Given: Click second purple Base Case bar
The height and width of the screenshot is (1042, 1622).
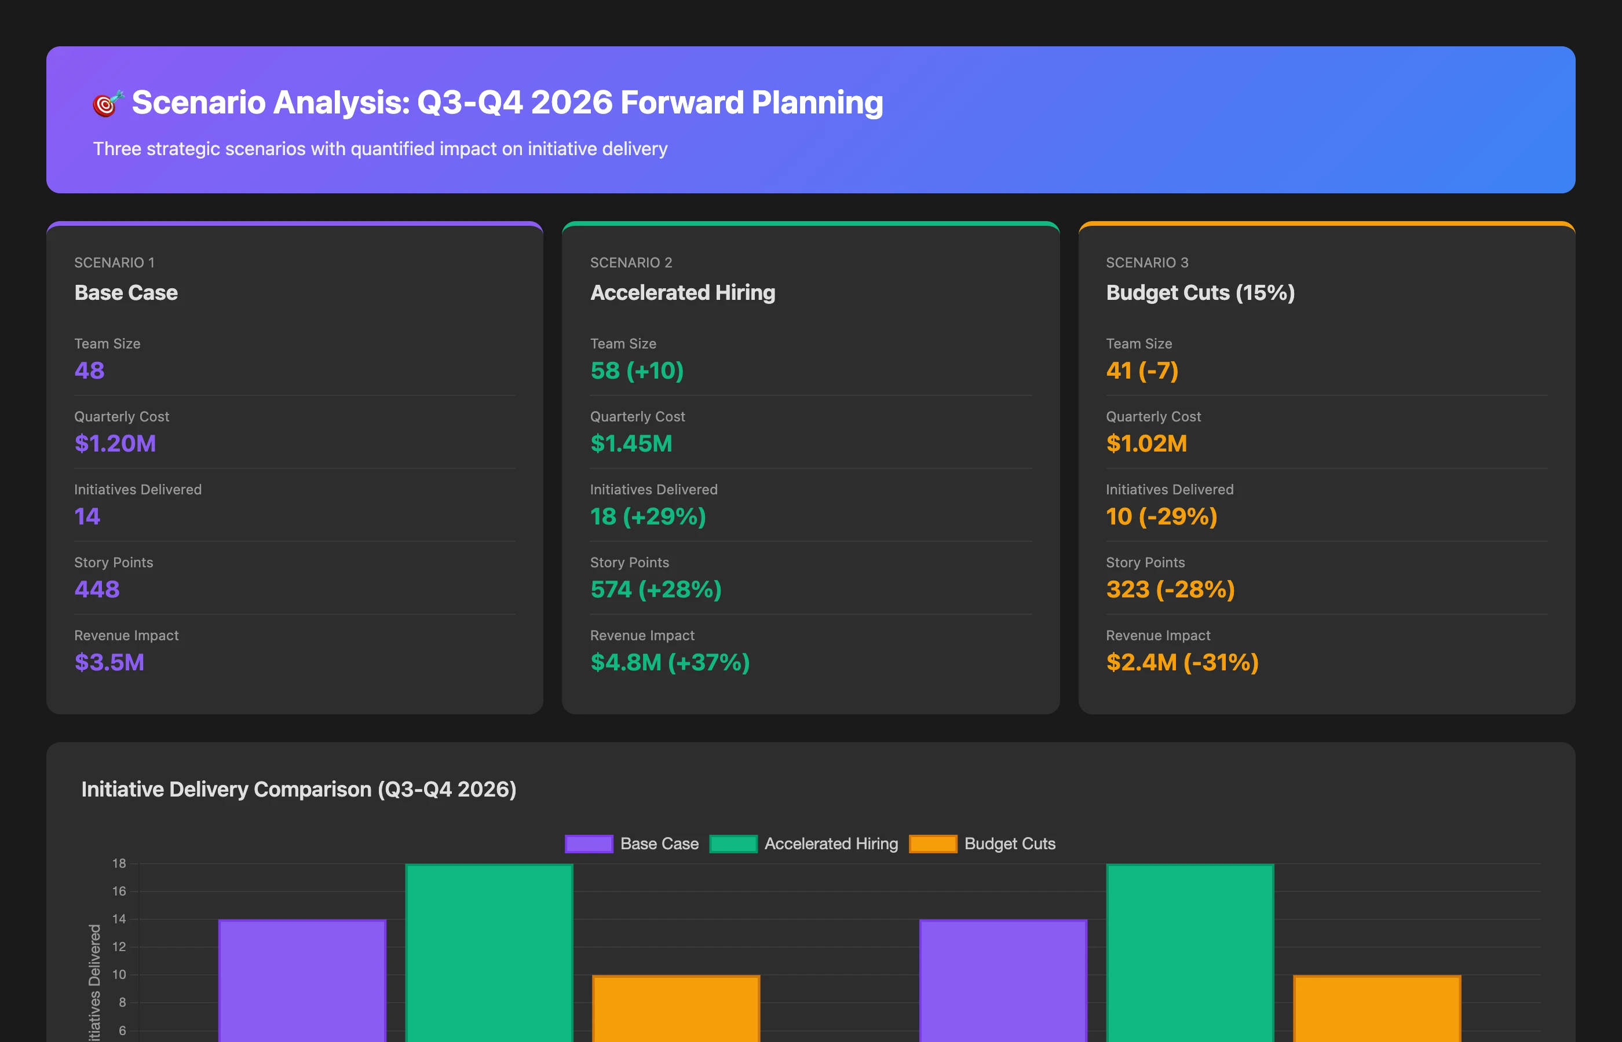Looking at the screenshot, I should tap(1003, 981).
